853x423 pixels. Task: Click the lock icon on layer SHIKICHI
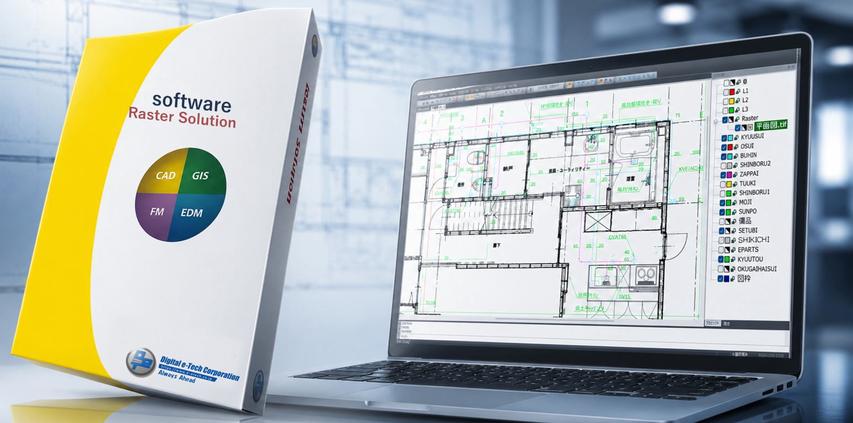pyautogui.click(x=734, y=240)
